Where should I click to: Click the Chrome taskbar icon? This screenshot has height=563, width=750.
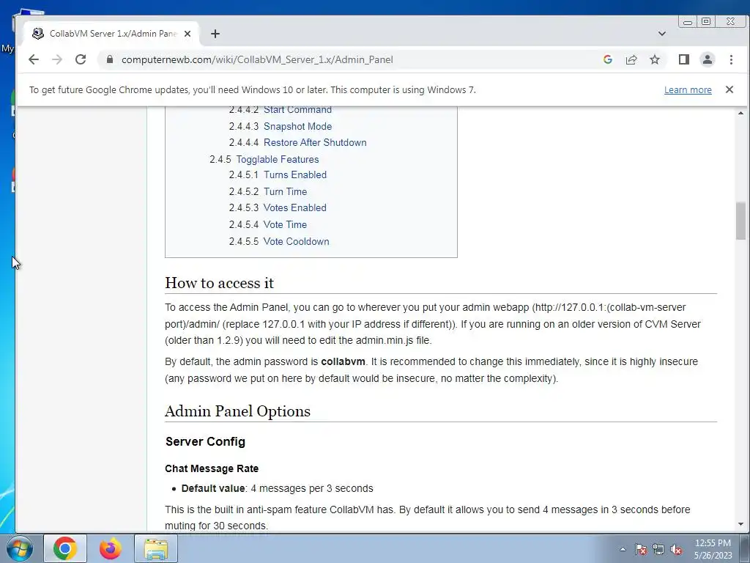[x=65, y=548]
